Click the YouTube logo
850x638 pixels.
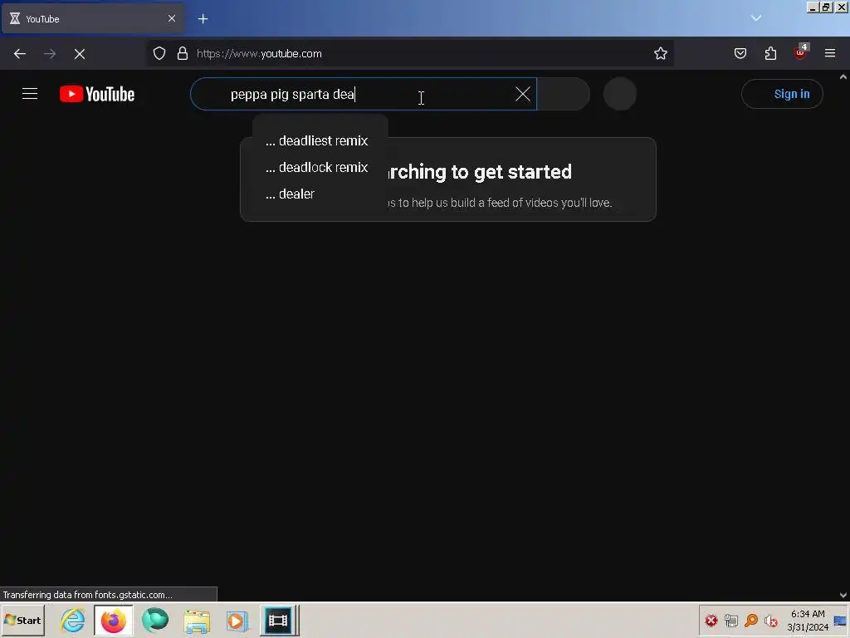coord(97,94)
